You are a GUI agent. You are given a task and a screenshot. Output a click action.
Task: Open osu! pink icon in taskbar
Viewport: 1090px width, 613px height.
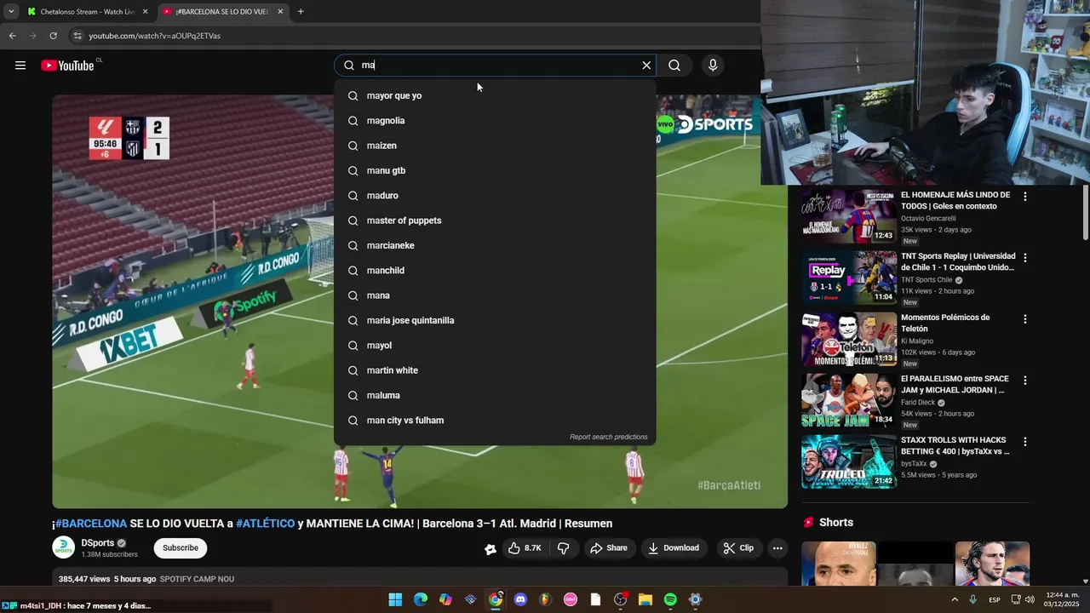coord(571,599)
